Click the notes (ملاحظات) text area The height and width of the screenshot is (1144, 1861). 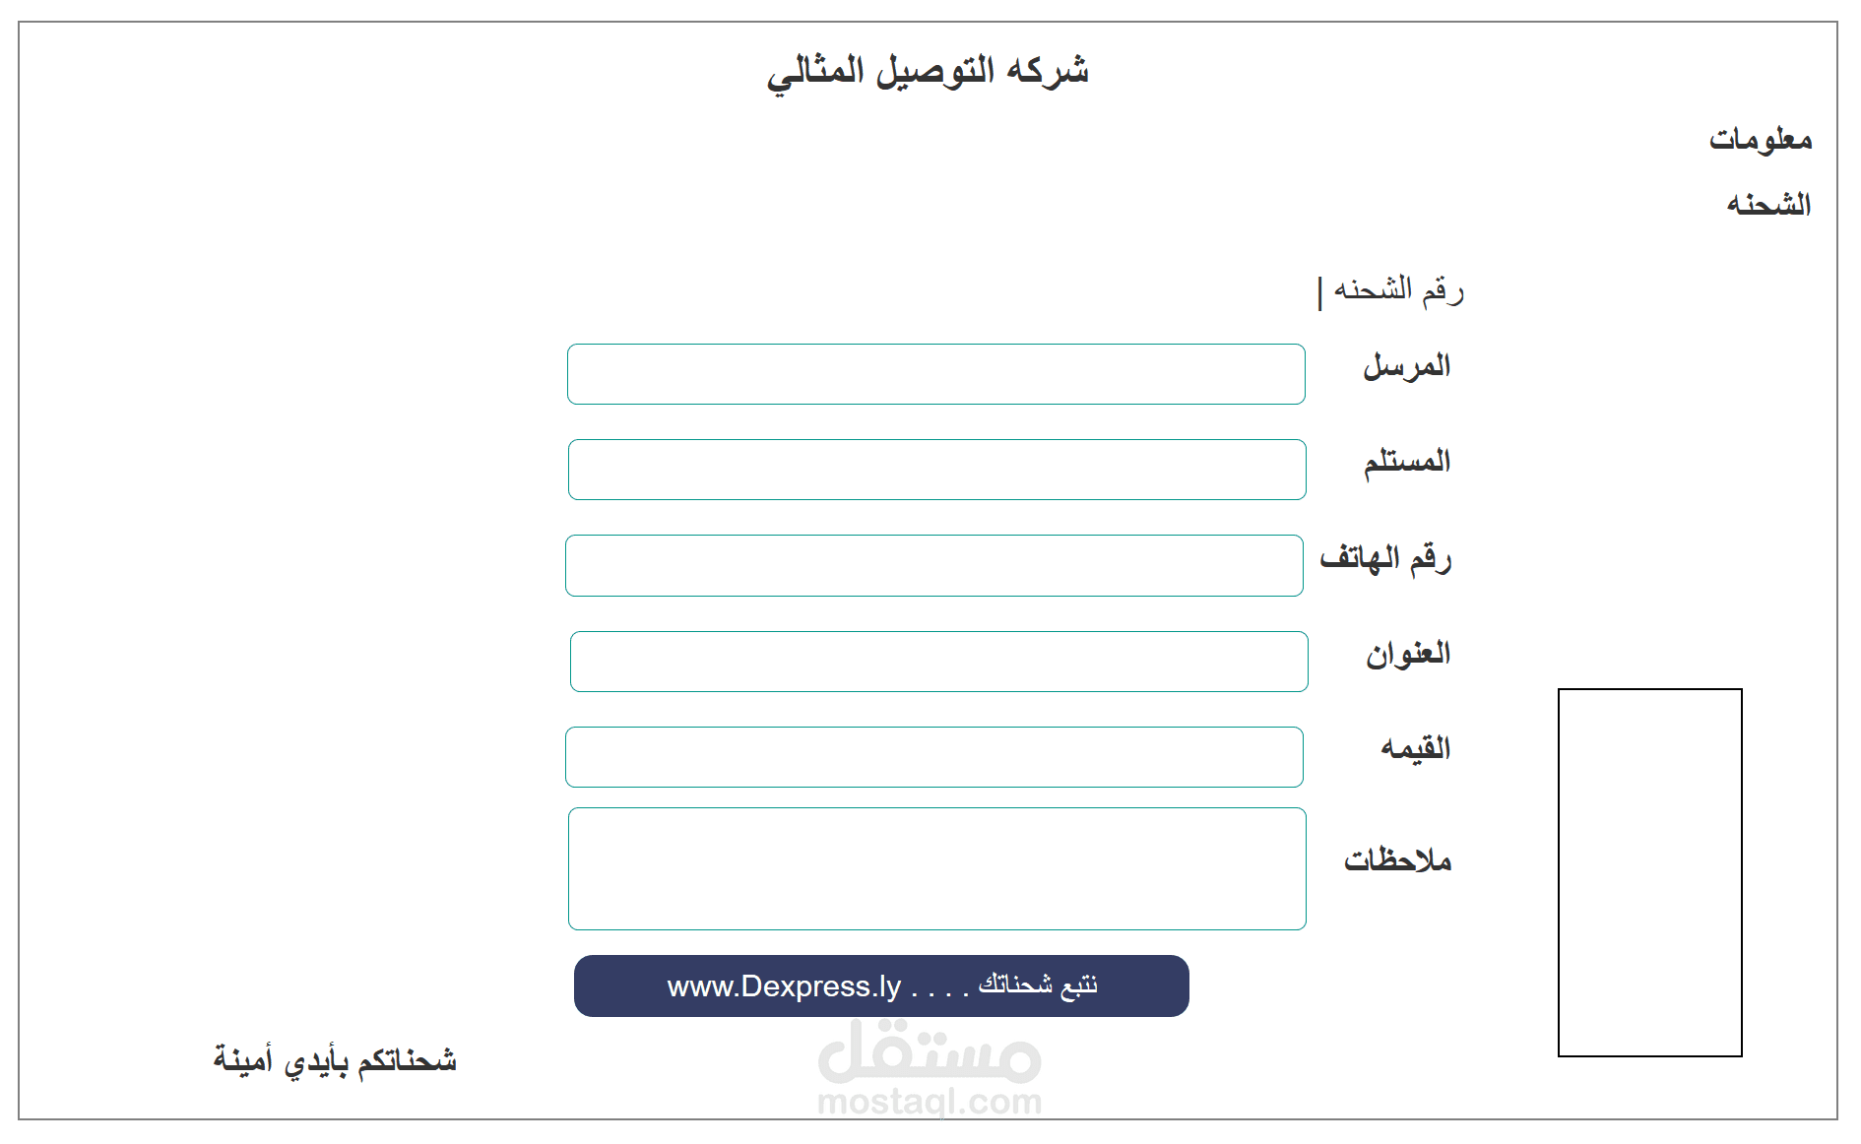point(935,868)
